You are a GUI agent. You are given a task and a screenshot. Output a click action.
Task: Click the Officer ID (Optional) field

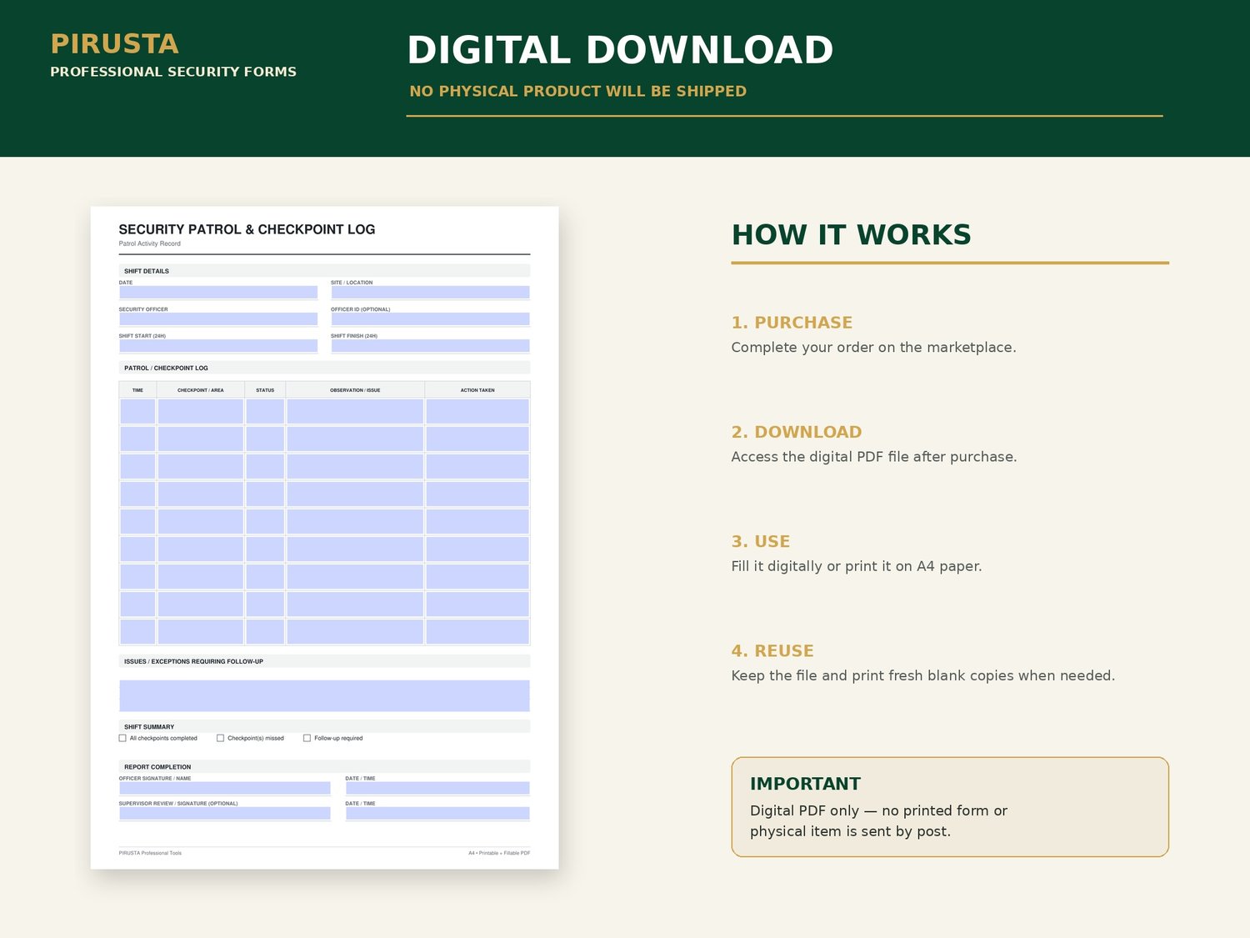(x=430, y=319)
